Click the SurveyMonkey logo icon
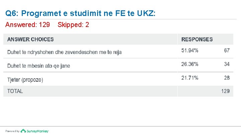 (23, 131)
